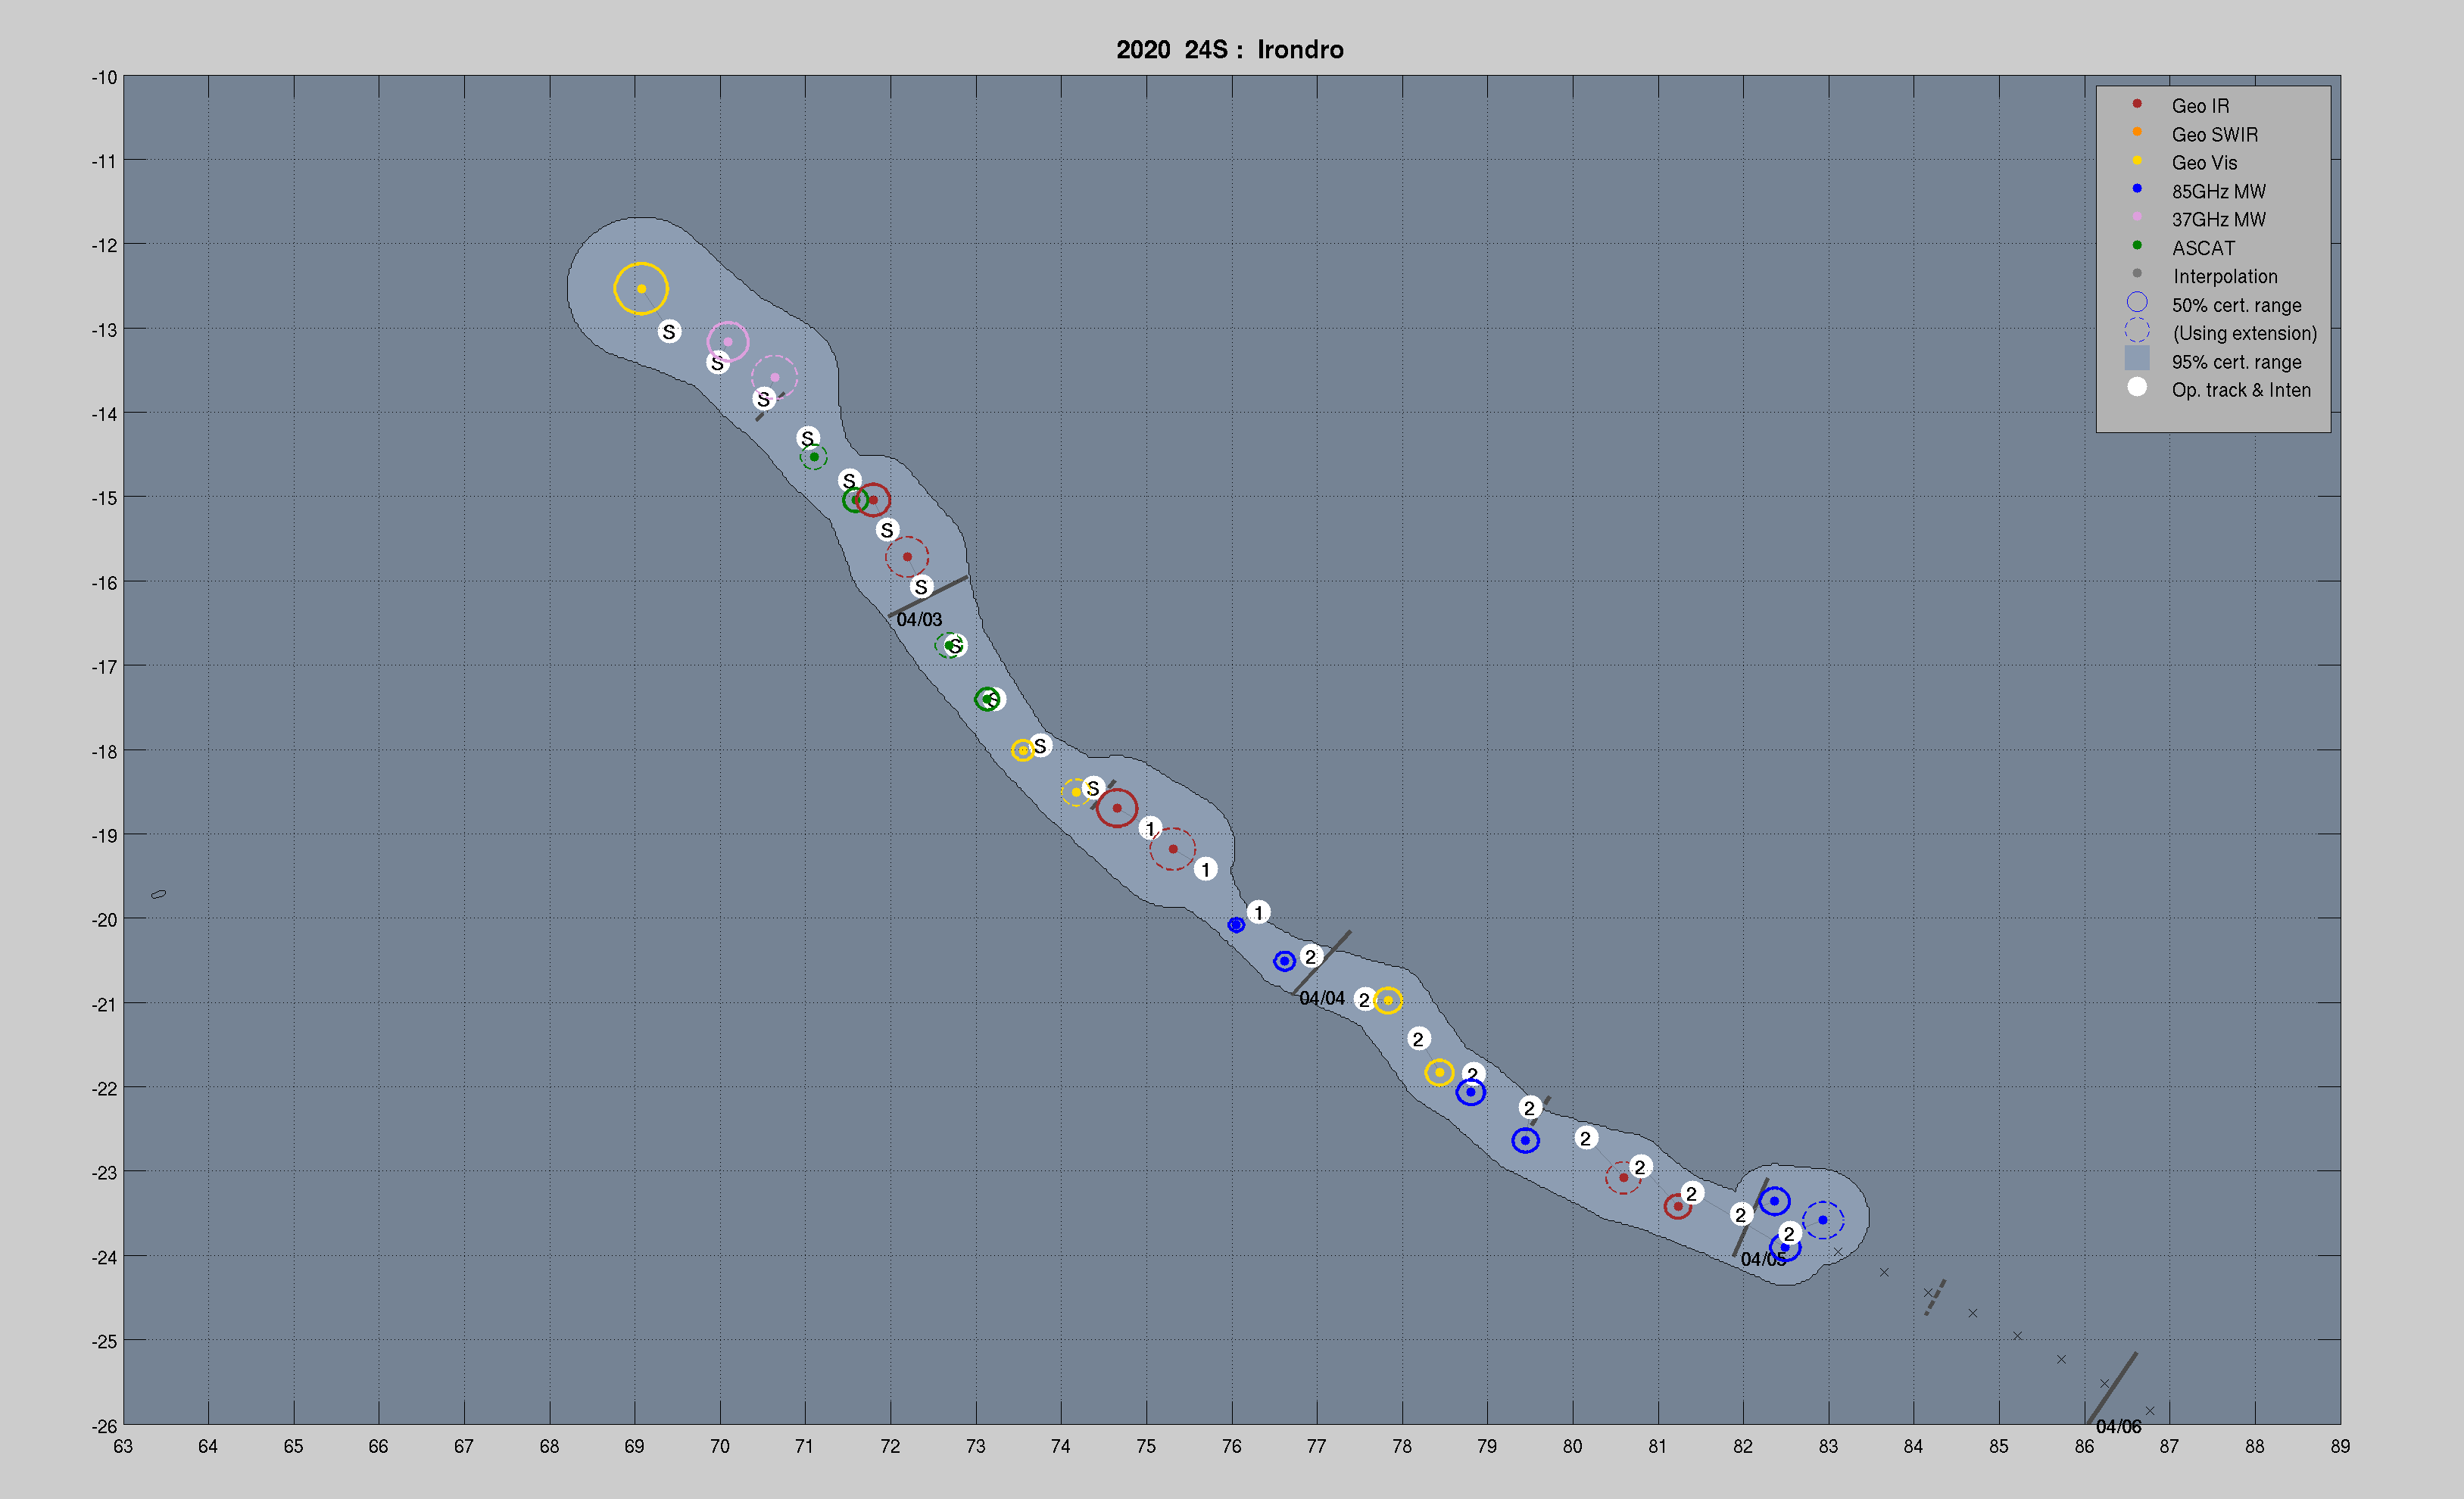2464x1499 pixels.
Task: Click the small blue 85GHz dot near 76E
Action: (1236, 925)
